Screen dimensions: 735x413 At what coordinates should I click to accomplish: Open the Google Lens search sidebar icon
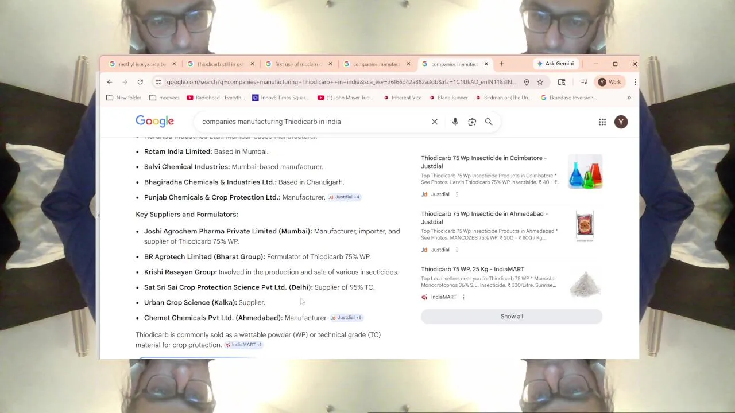point(562,82)
